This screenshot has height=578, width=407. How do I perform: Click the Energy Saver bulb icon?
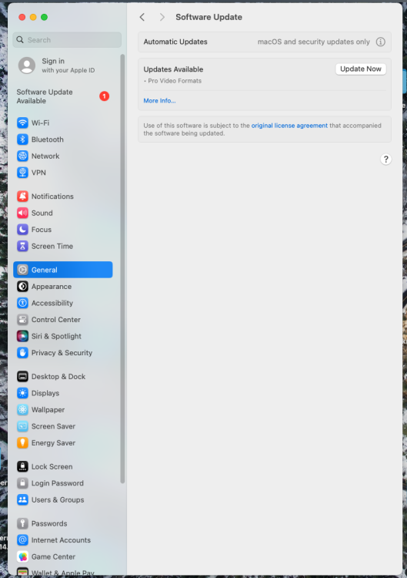(x=22, y=442)
